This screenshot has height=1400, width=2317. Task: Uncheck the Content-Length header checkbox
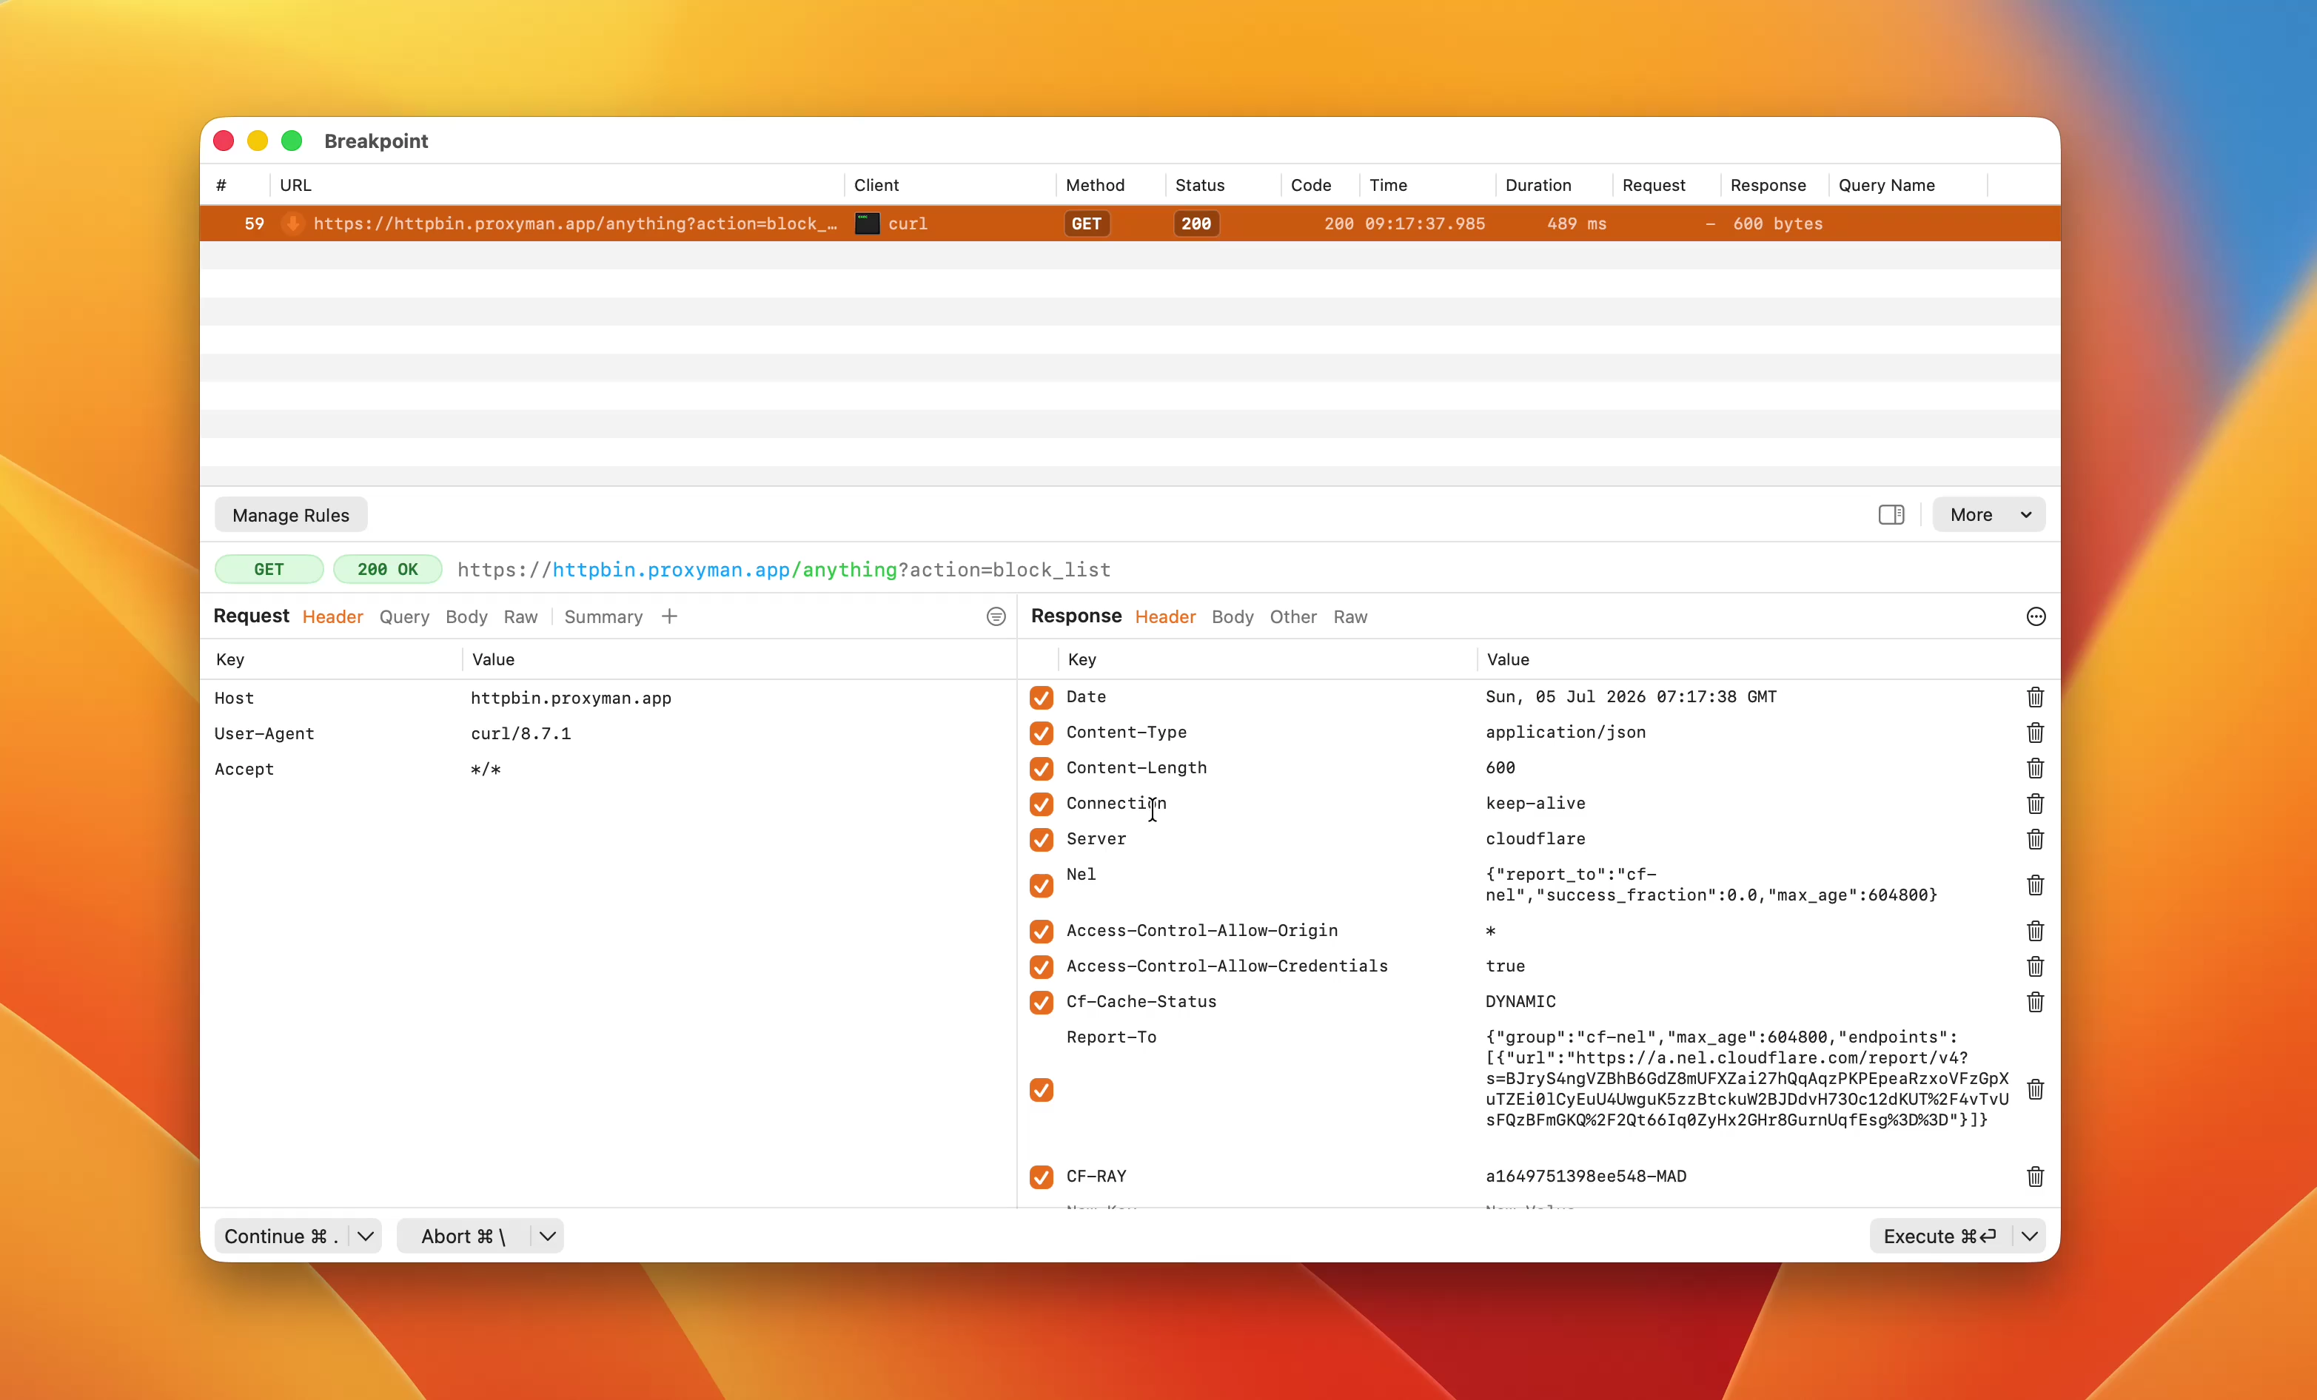[x=1041, y=768]
